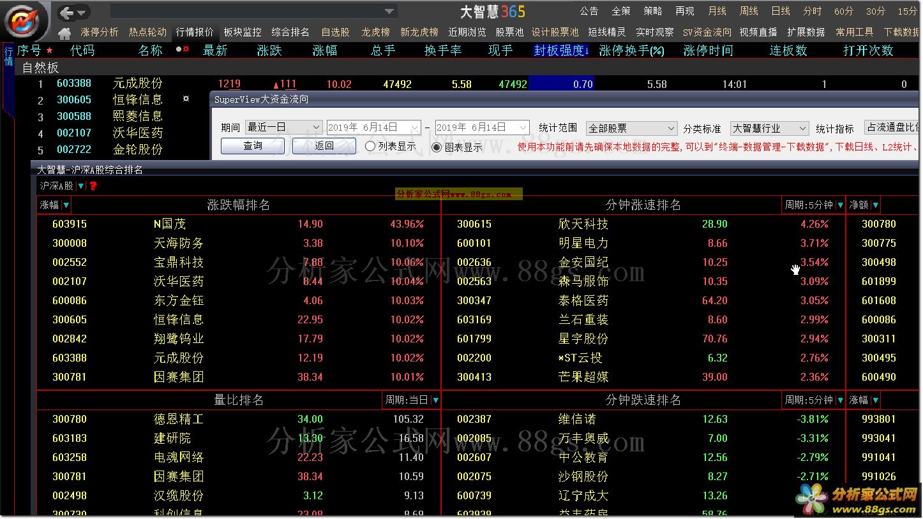Screen dimensions: 923x519
Task: Open the 周期:当日 dropdown in 量比排名
Action: pyautogui.click(x=436, y=400)
